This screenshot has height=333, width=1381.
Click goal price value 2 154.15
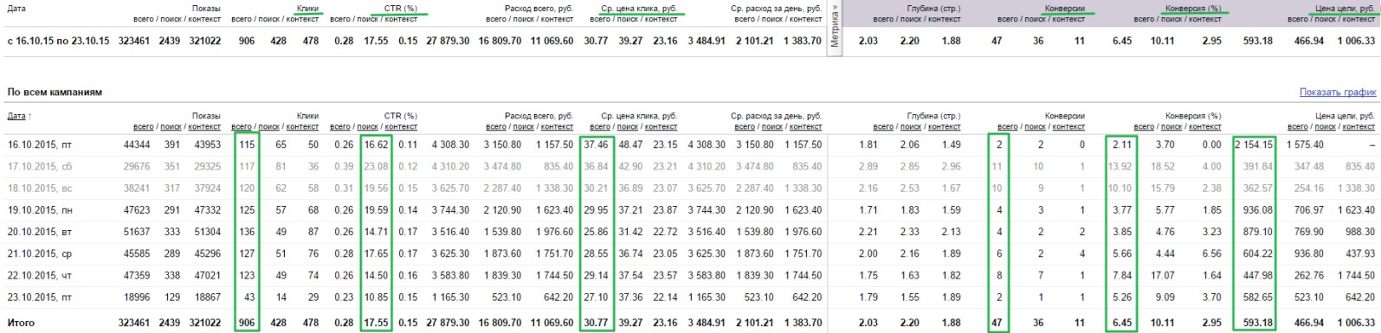pyautogui.click(x=1254, y=144)
